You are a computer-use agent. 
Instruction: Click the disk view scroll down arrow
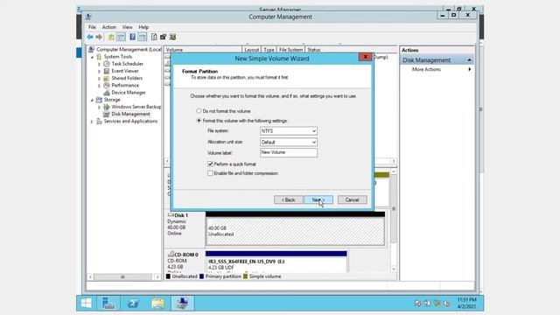(394, 269)
